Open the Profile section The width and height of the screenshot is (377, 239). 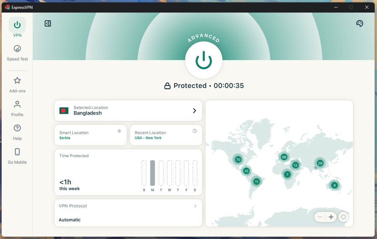(x=17, y=109)
